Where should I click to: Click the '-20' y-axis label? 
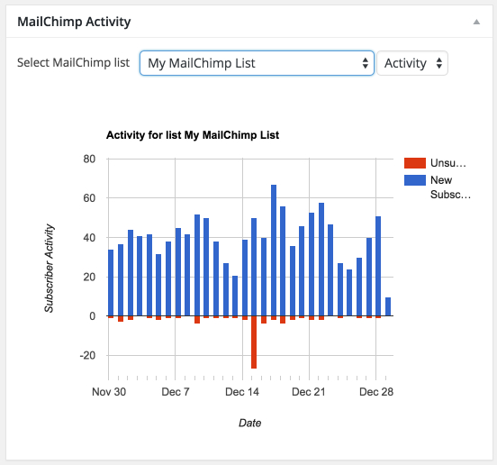pyautogui.click(x=88, y=355)
